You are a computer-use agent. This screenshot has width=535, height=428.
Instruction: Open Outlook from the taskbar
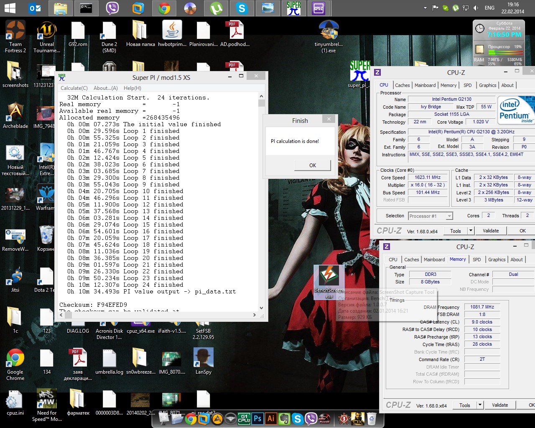(x=35, y=8)
